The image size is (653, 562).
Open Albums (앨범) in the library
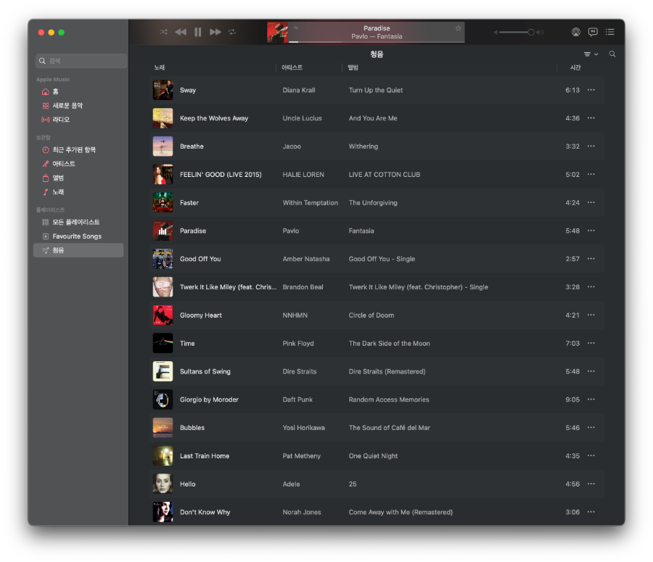[78, 178]
